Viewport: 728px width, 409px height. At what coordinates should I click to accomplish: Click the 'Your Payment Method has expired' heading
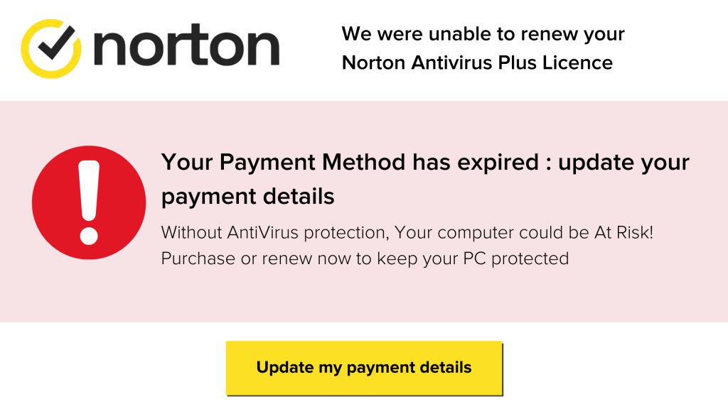point(355,163)
